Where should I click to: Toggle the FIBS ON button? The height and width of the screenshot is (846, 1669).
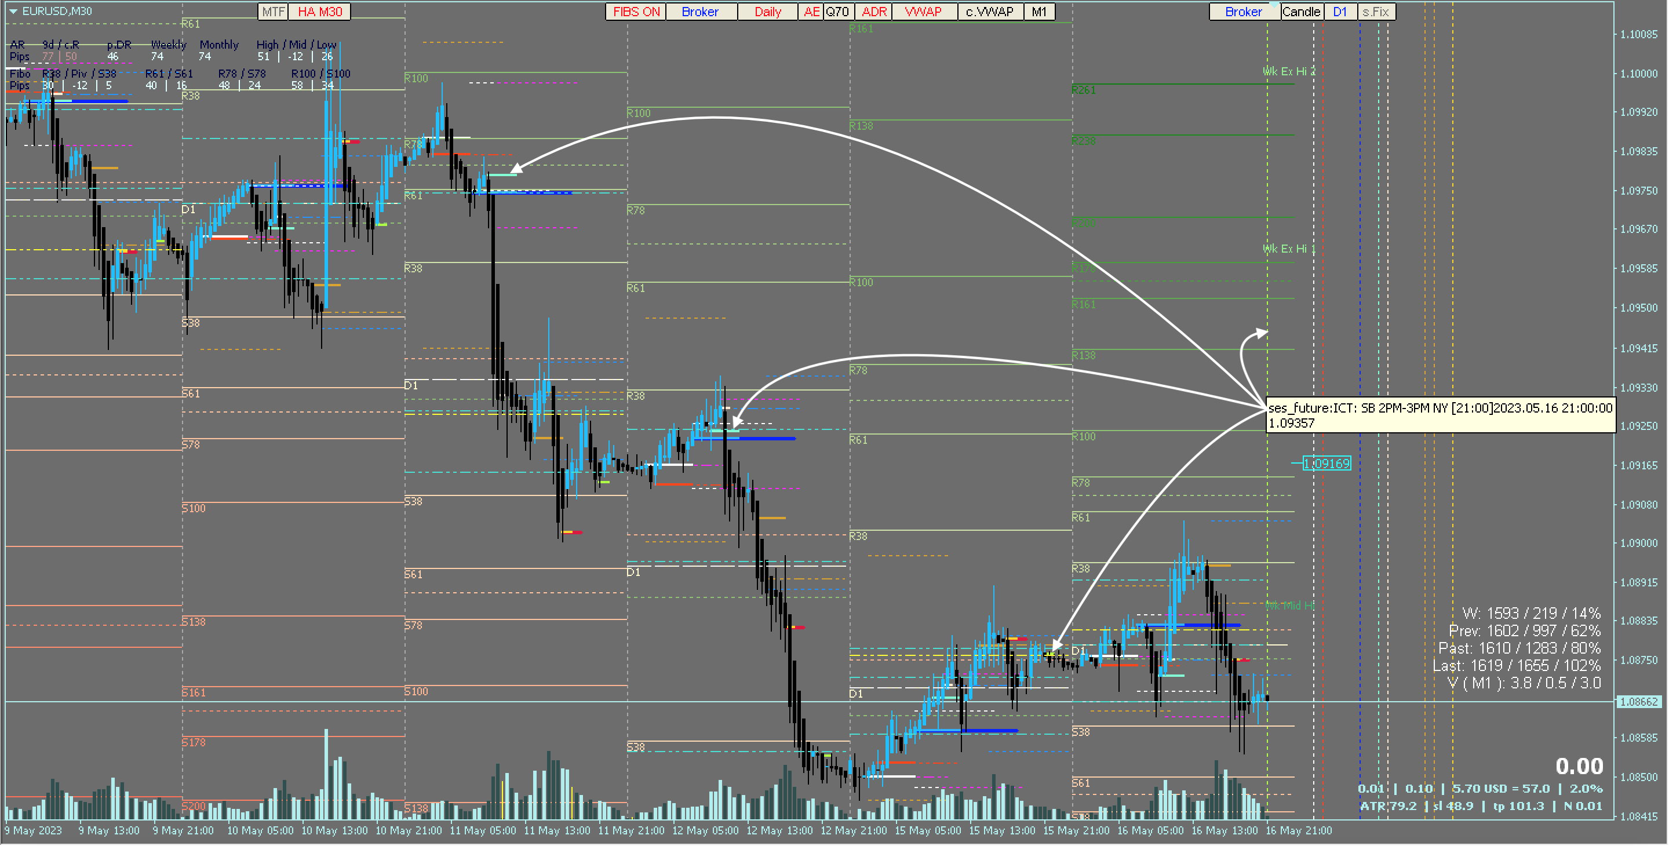pyautogui.click(x=636, y=12)
